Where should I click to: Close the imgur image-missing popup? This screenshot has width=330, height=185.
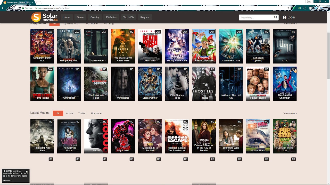(x=27, y=172)
